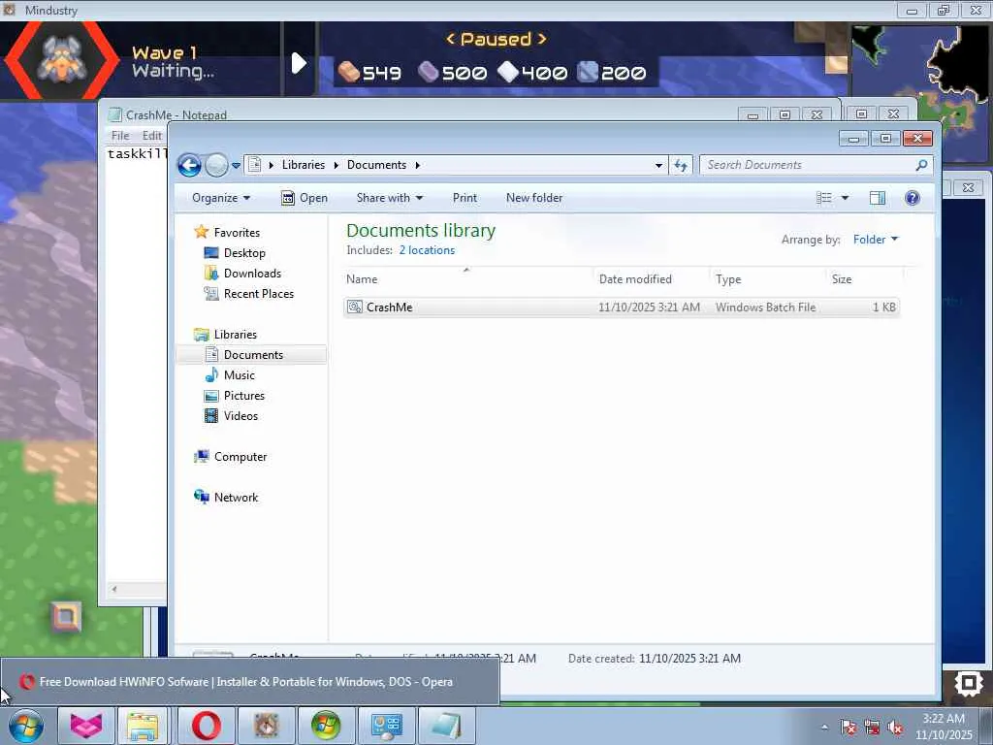Click Open in the Explorer toolbar

304,198
